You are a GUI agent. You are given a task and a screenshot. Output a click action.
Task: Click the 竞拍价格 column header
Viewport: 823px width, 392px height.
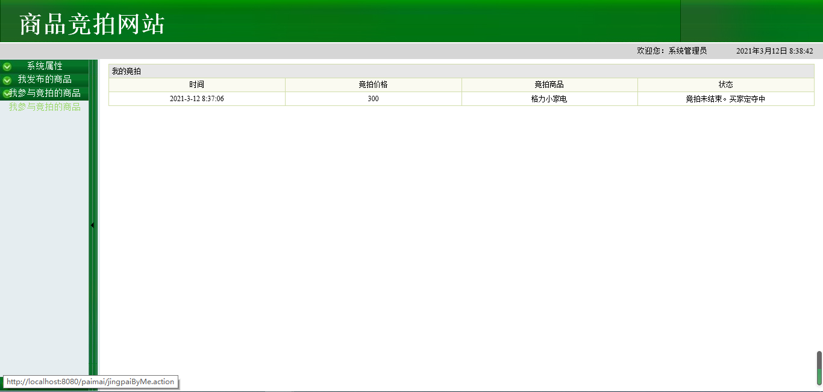pyautogui.click(x=373, y=85)
